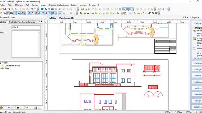
Task: Export to PDF with the red Acrobat icon
Action: pos(16,9)
